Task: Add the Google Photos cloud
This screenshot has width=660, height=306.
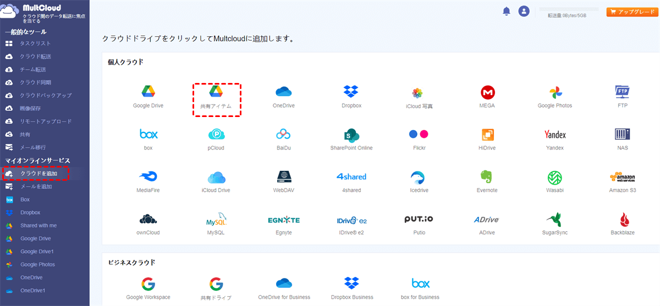Action: point(554,92)
